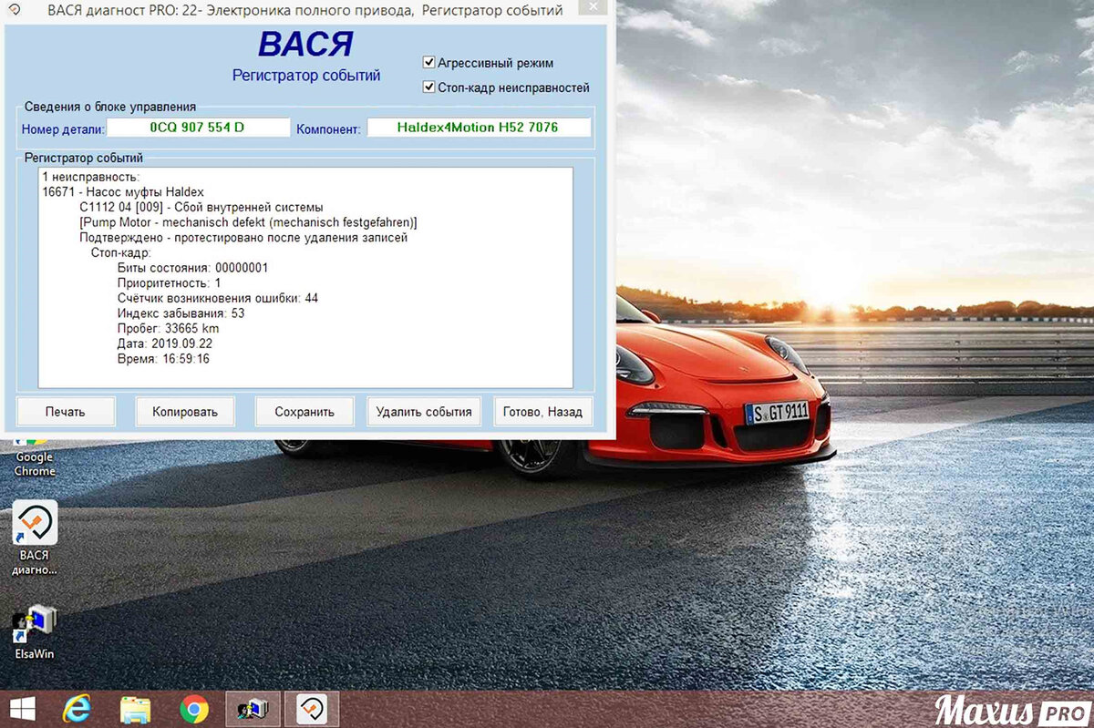Screen dimensions: 1094x728
Task: Select the line 'Дата: 2019.09.22'
Action: click(x=165, y=343)
